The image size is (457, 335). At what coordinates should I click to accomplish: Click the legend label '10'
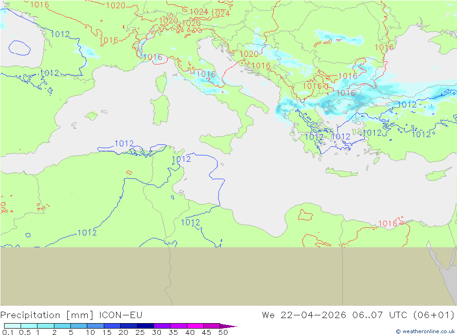[x=90, y=332]
